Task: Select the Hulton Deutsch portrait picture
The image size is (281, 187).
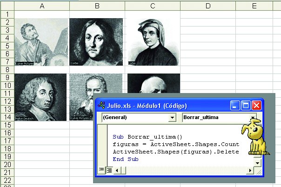Action: [40, 97]
